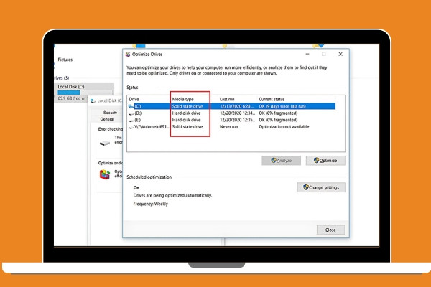The width and height of the screenshot is (431, 287).
Task: Minimize the Optimize Drives window
Action: pos(307,54)
